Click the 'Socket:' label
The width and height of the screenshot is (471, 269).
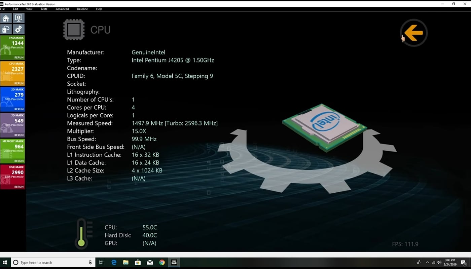point(76,84)
